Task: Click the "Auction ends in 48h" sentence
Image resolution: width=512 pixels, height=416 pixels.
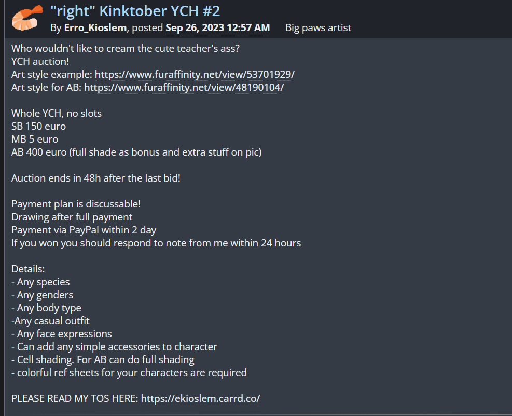Action: click(96, 178)
